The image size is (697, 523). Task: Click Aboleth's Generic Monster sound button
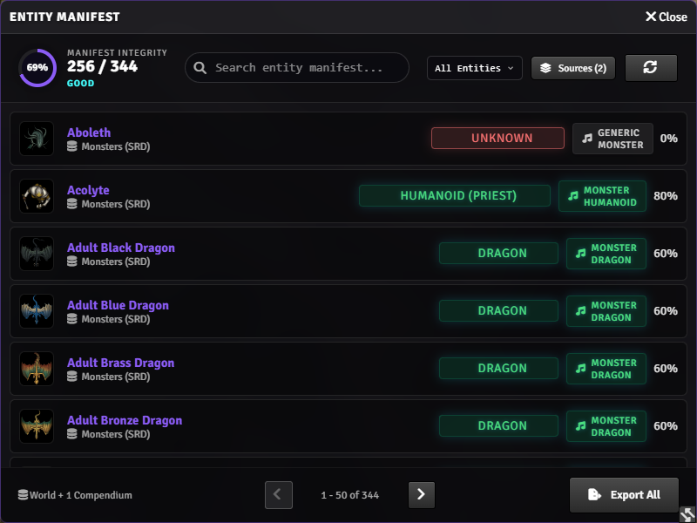613,139
